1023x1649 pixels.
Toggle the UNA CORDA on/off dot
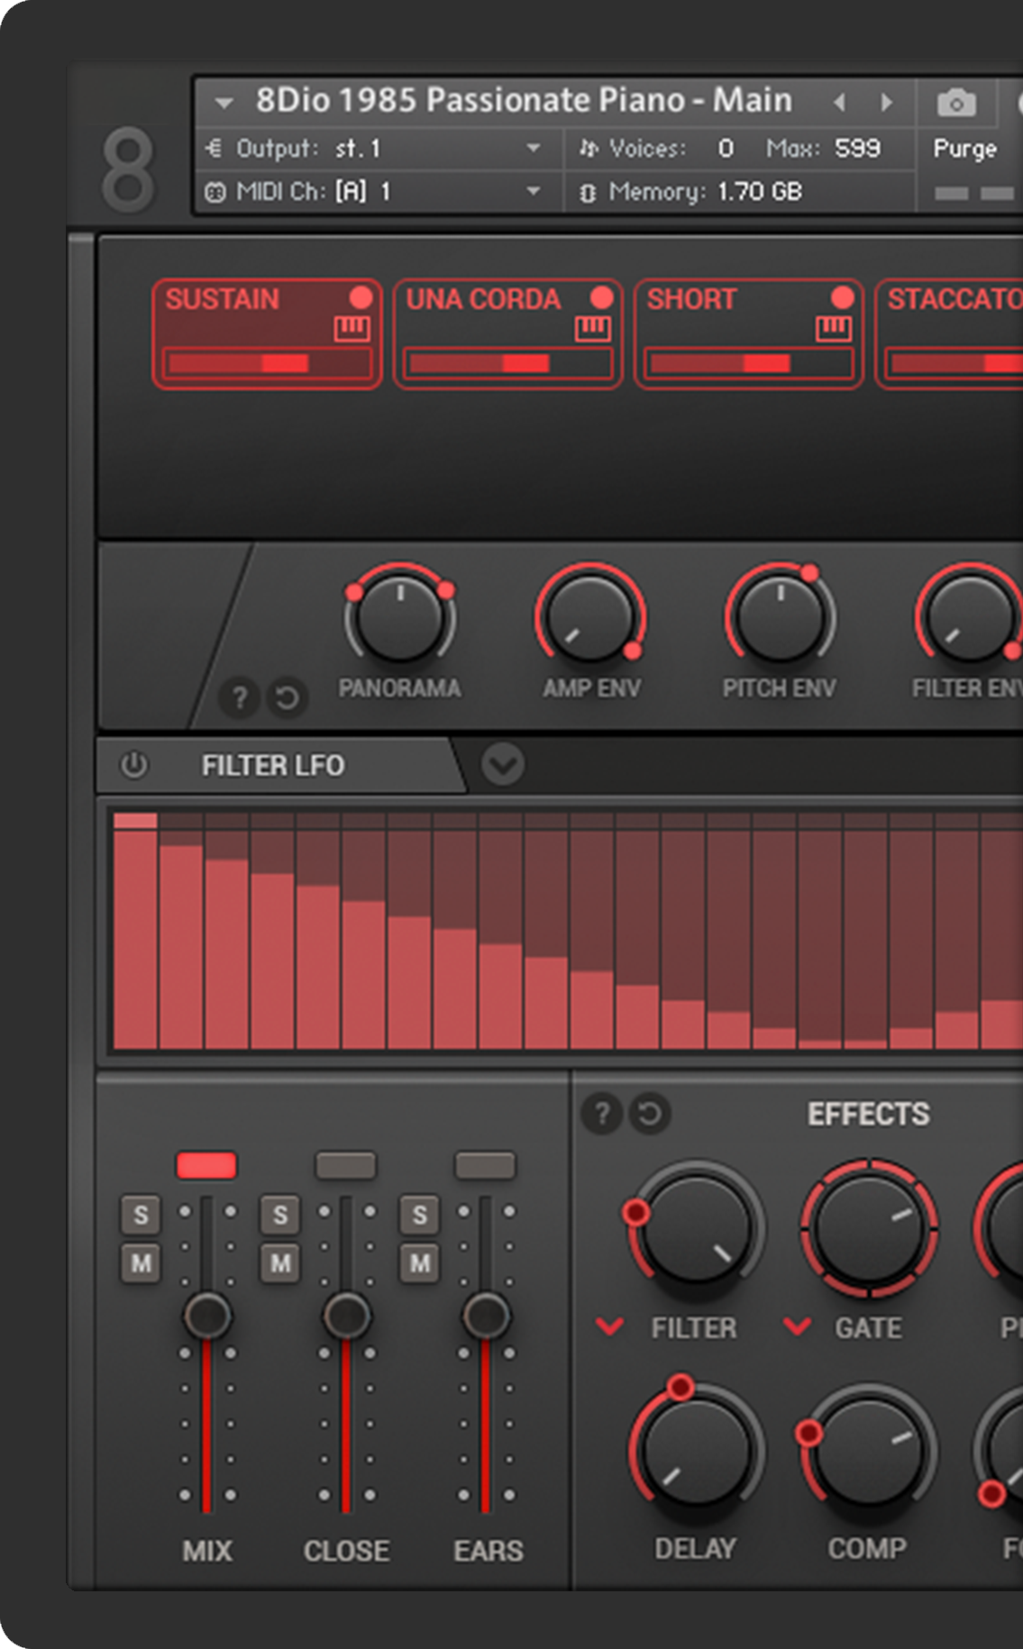601,297
